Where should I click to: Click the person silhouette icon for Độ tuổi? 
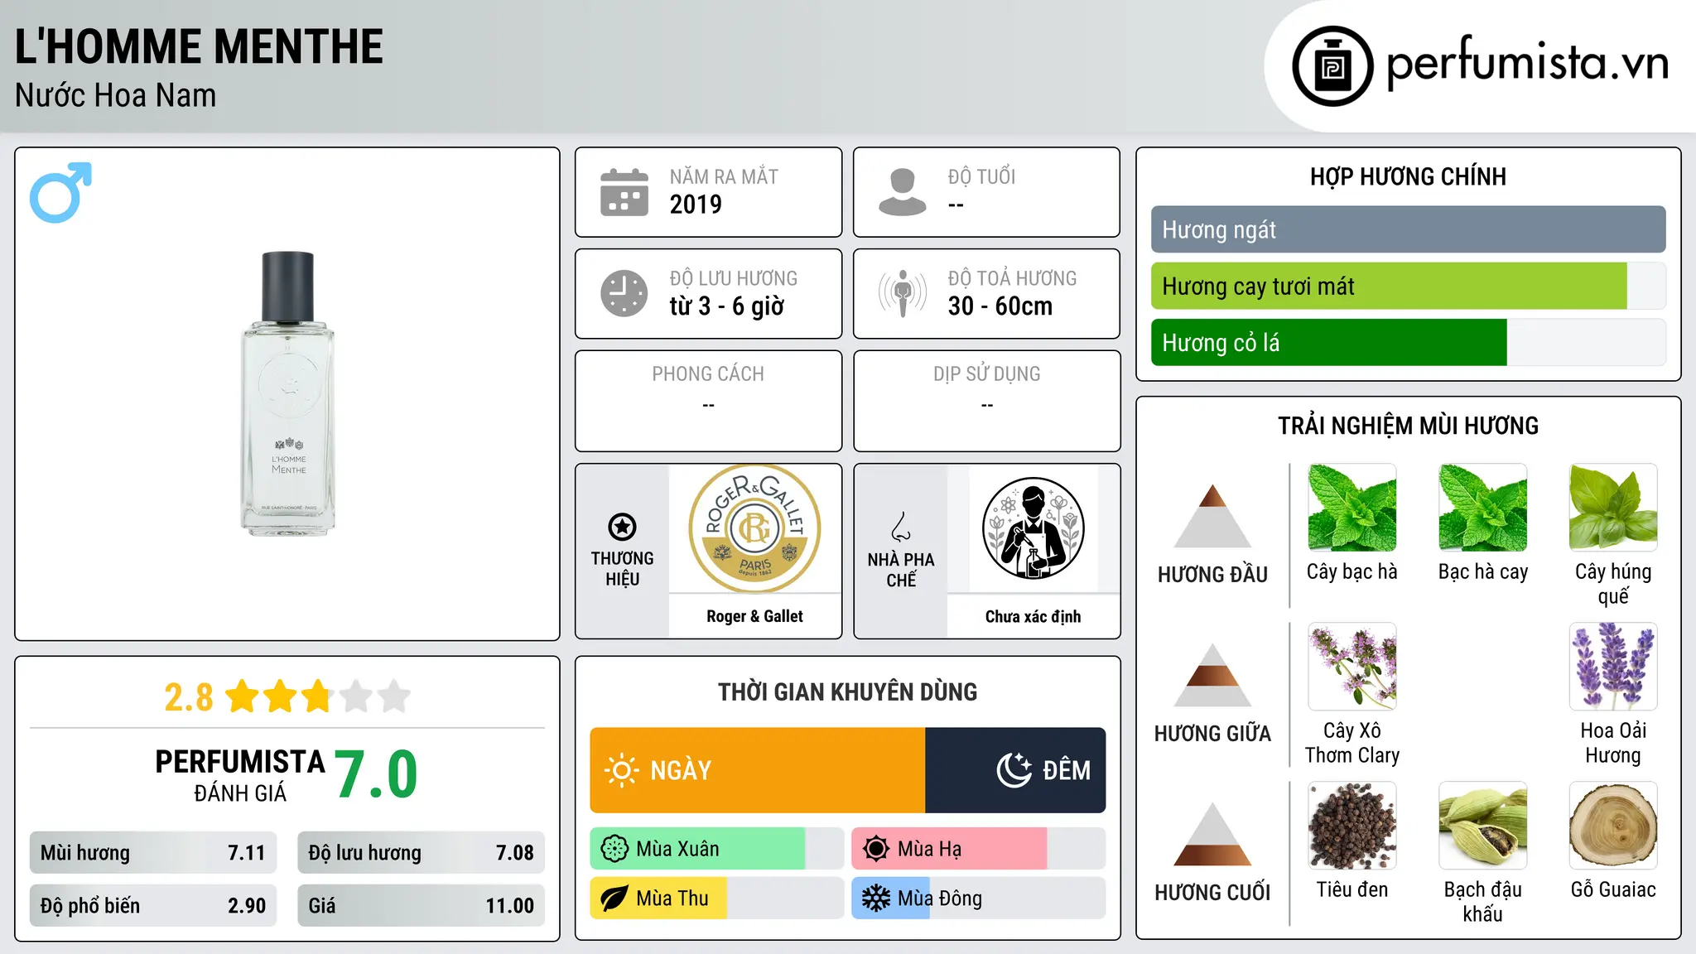[903, 192]
